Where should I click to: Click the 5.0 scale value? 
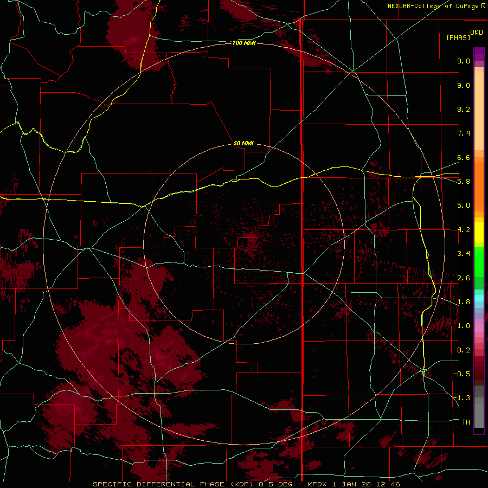pyautogui.click(x=464, y=206)
